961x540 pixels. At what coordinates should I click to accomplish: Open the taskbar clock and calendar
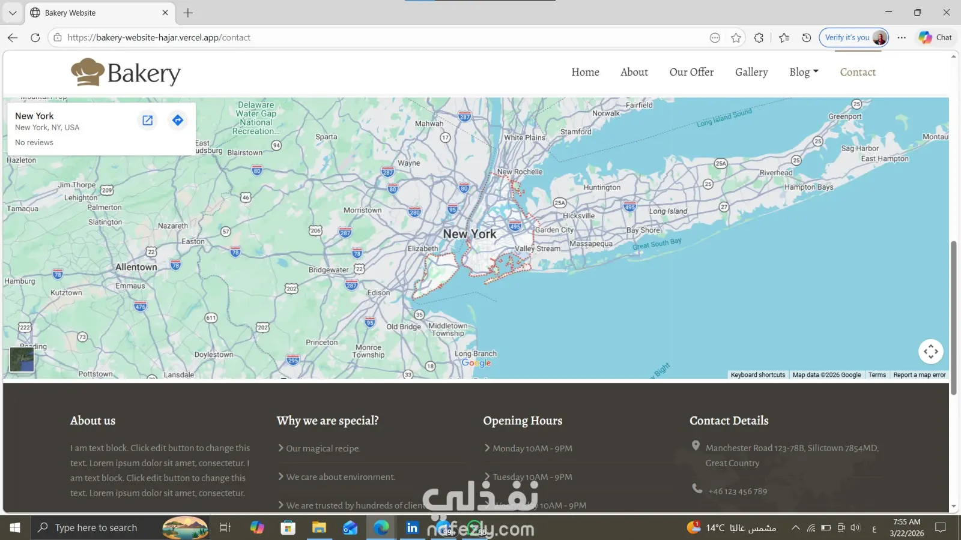[907, 527]
